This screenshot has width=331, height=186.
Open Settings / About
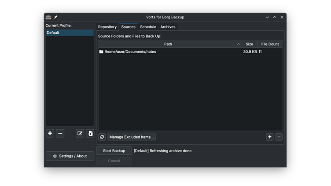pos(70,156)
